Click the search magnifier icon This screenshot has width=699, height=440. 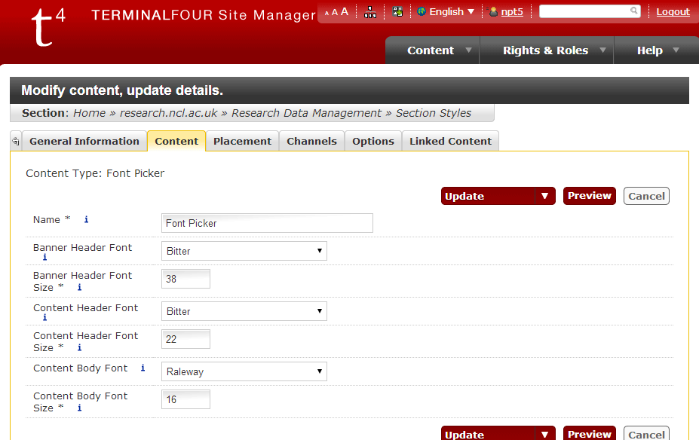634,11
